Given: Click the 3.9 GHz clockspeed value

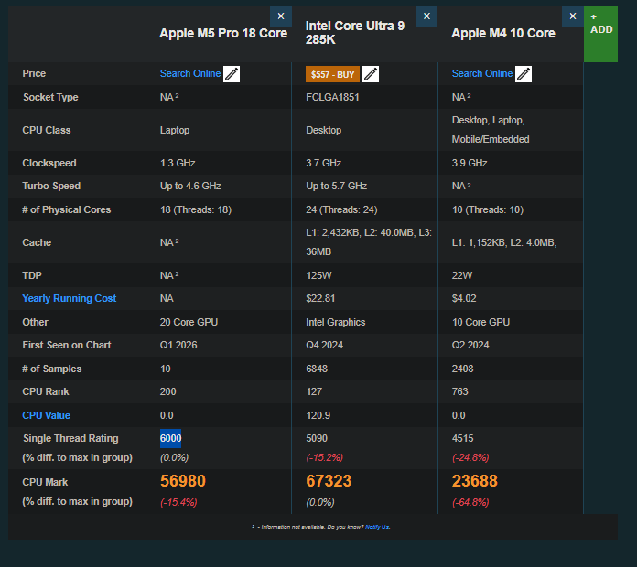Looking at the screenshot, I should click(x=470, y=163).
